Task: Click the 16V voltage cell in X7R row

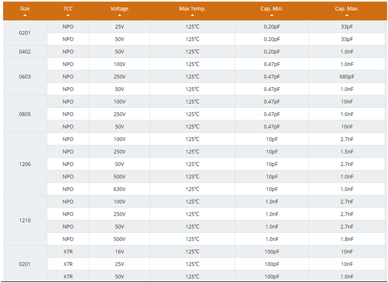Action: tap(119, 252)
